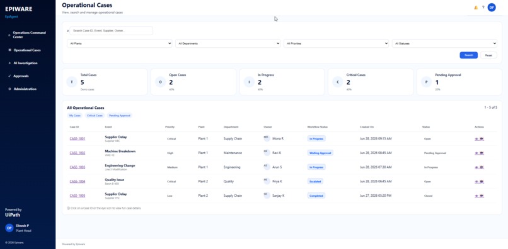The width and height of the screenshot is (508, 249).
Task: Click the action icon beside the eye for CASE-1004
Action: click(482, 182)
